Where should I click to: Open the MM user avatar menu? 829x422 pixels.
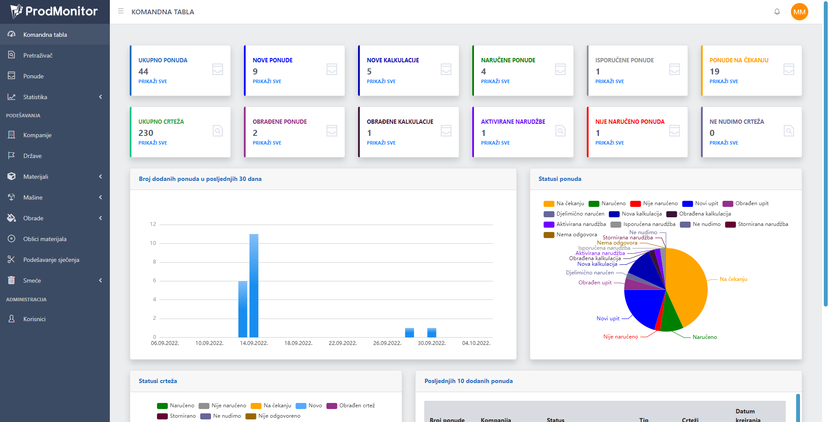pyautogui.click(x=799, y=12)
